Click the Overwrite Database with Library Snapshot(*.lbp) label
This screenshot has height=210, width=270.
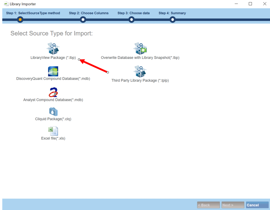(x=140, y=58)
